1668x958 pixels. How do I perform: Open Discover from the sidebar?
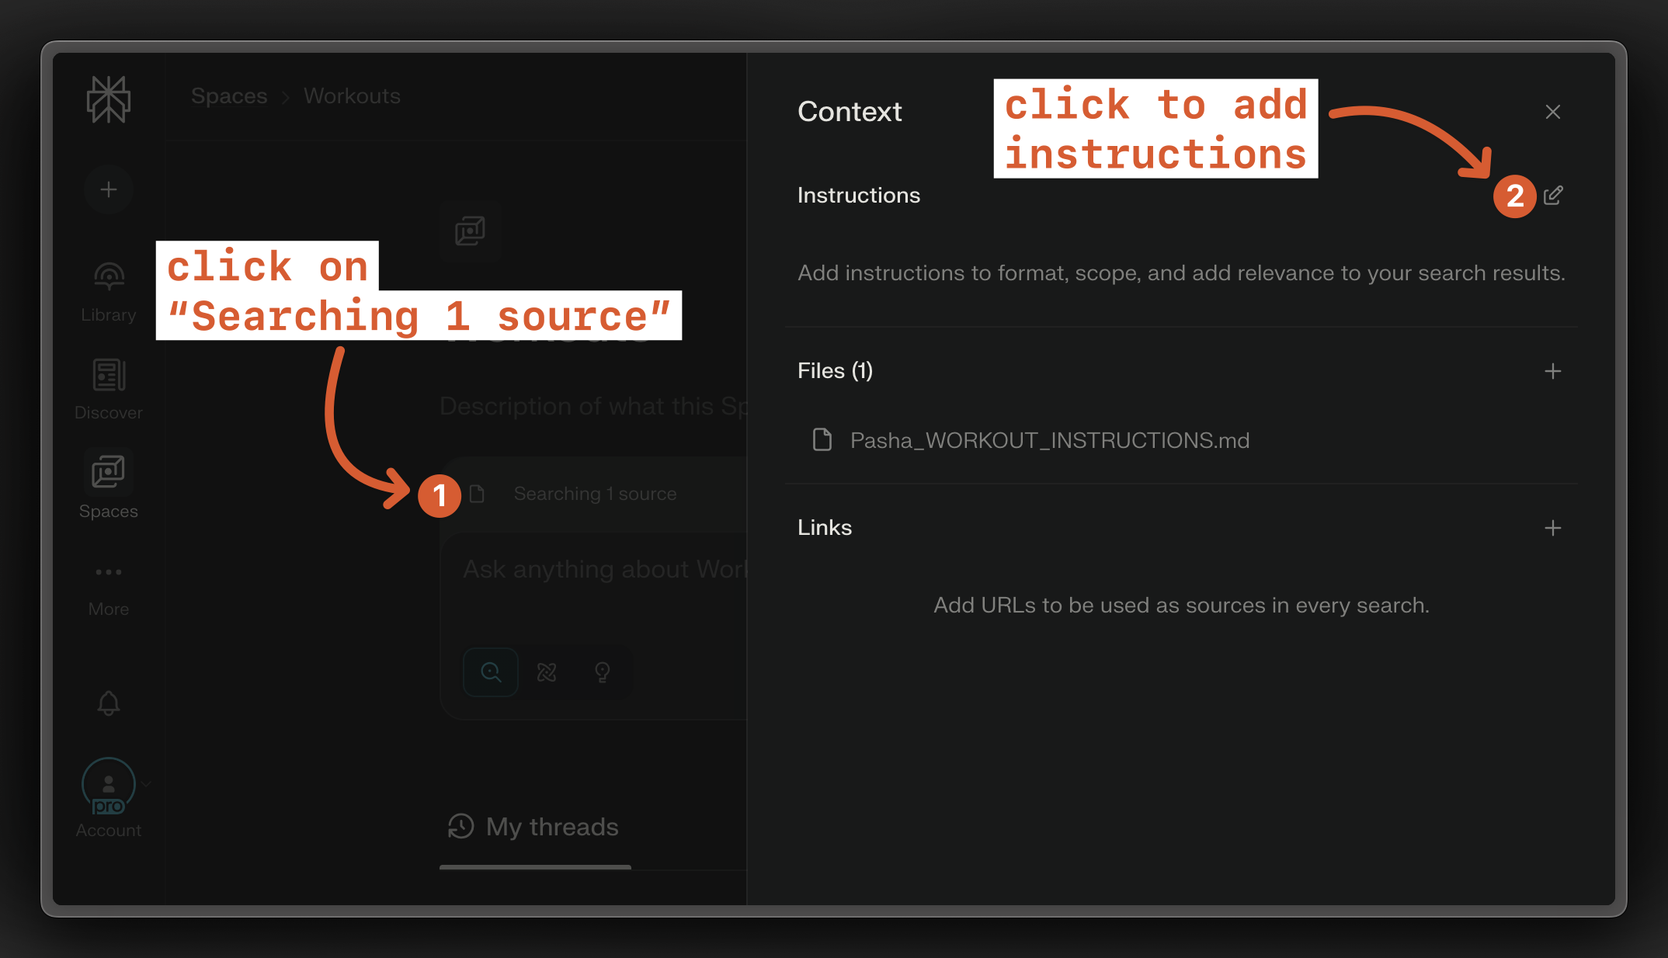click(109, 374)
